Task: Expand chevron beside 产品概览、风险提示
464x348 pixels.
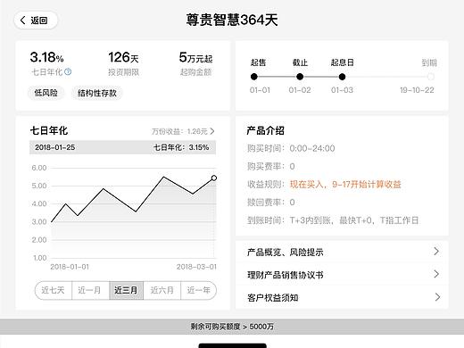Action: 436,252
